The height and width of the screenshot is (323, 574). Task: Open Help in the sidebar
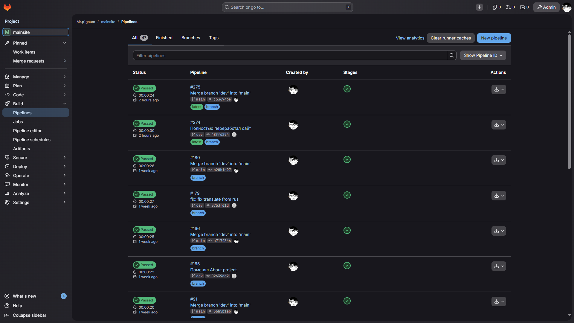(36, 306)
